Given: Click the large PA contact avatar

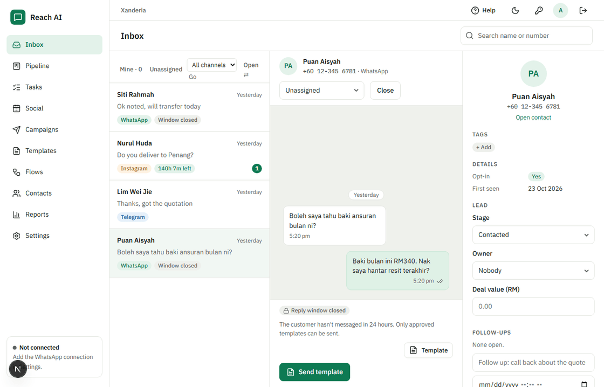Looking at the screenshot, I should pos(533,73).
